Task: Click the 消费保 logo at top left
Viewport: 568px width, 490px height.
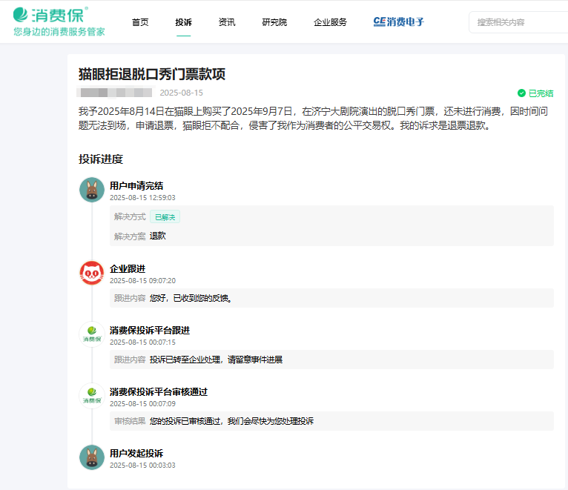Action: 50,16
